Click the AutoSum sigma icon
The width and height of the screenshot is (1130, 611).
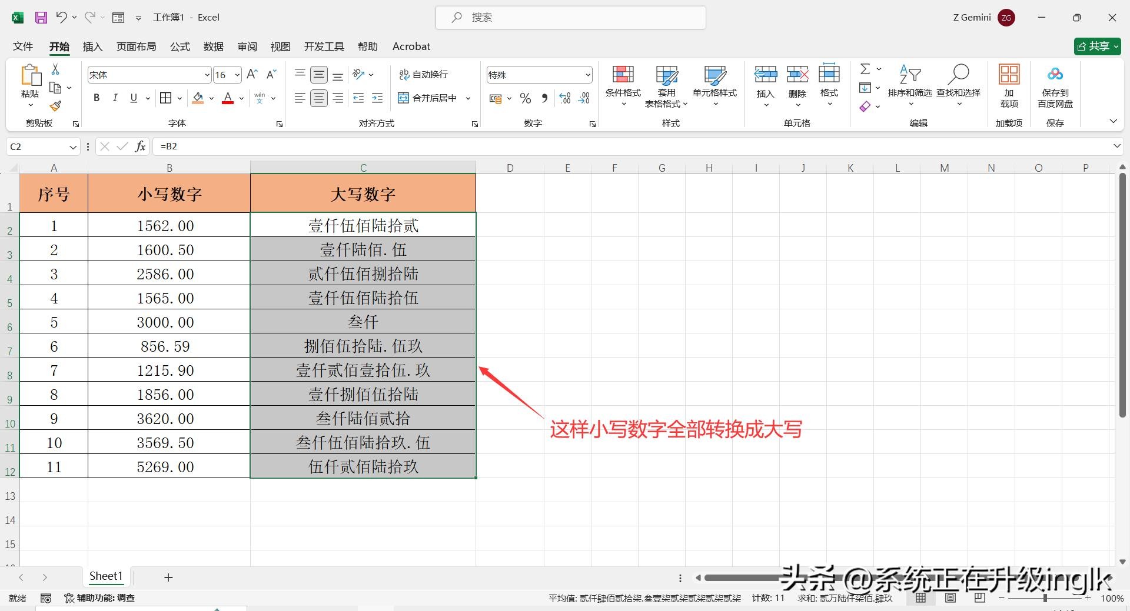865,69
